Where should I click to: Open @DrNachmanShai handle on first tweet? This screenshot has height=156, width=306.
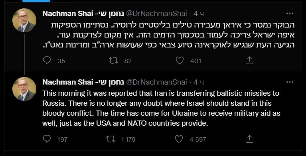click(x=156, y=14)
